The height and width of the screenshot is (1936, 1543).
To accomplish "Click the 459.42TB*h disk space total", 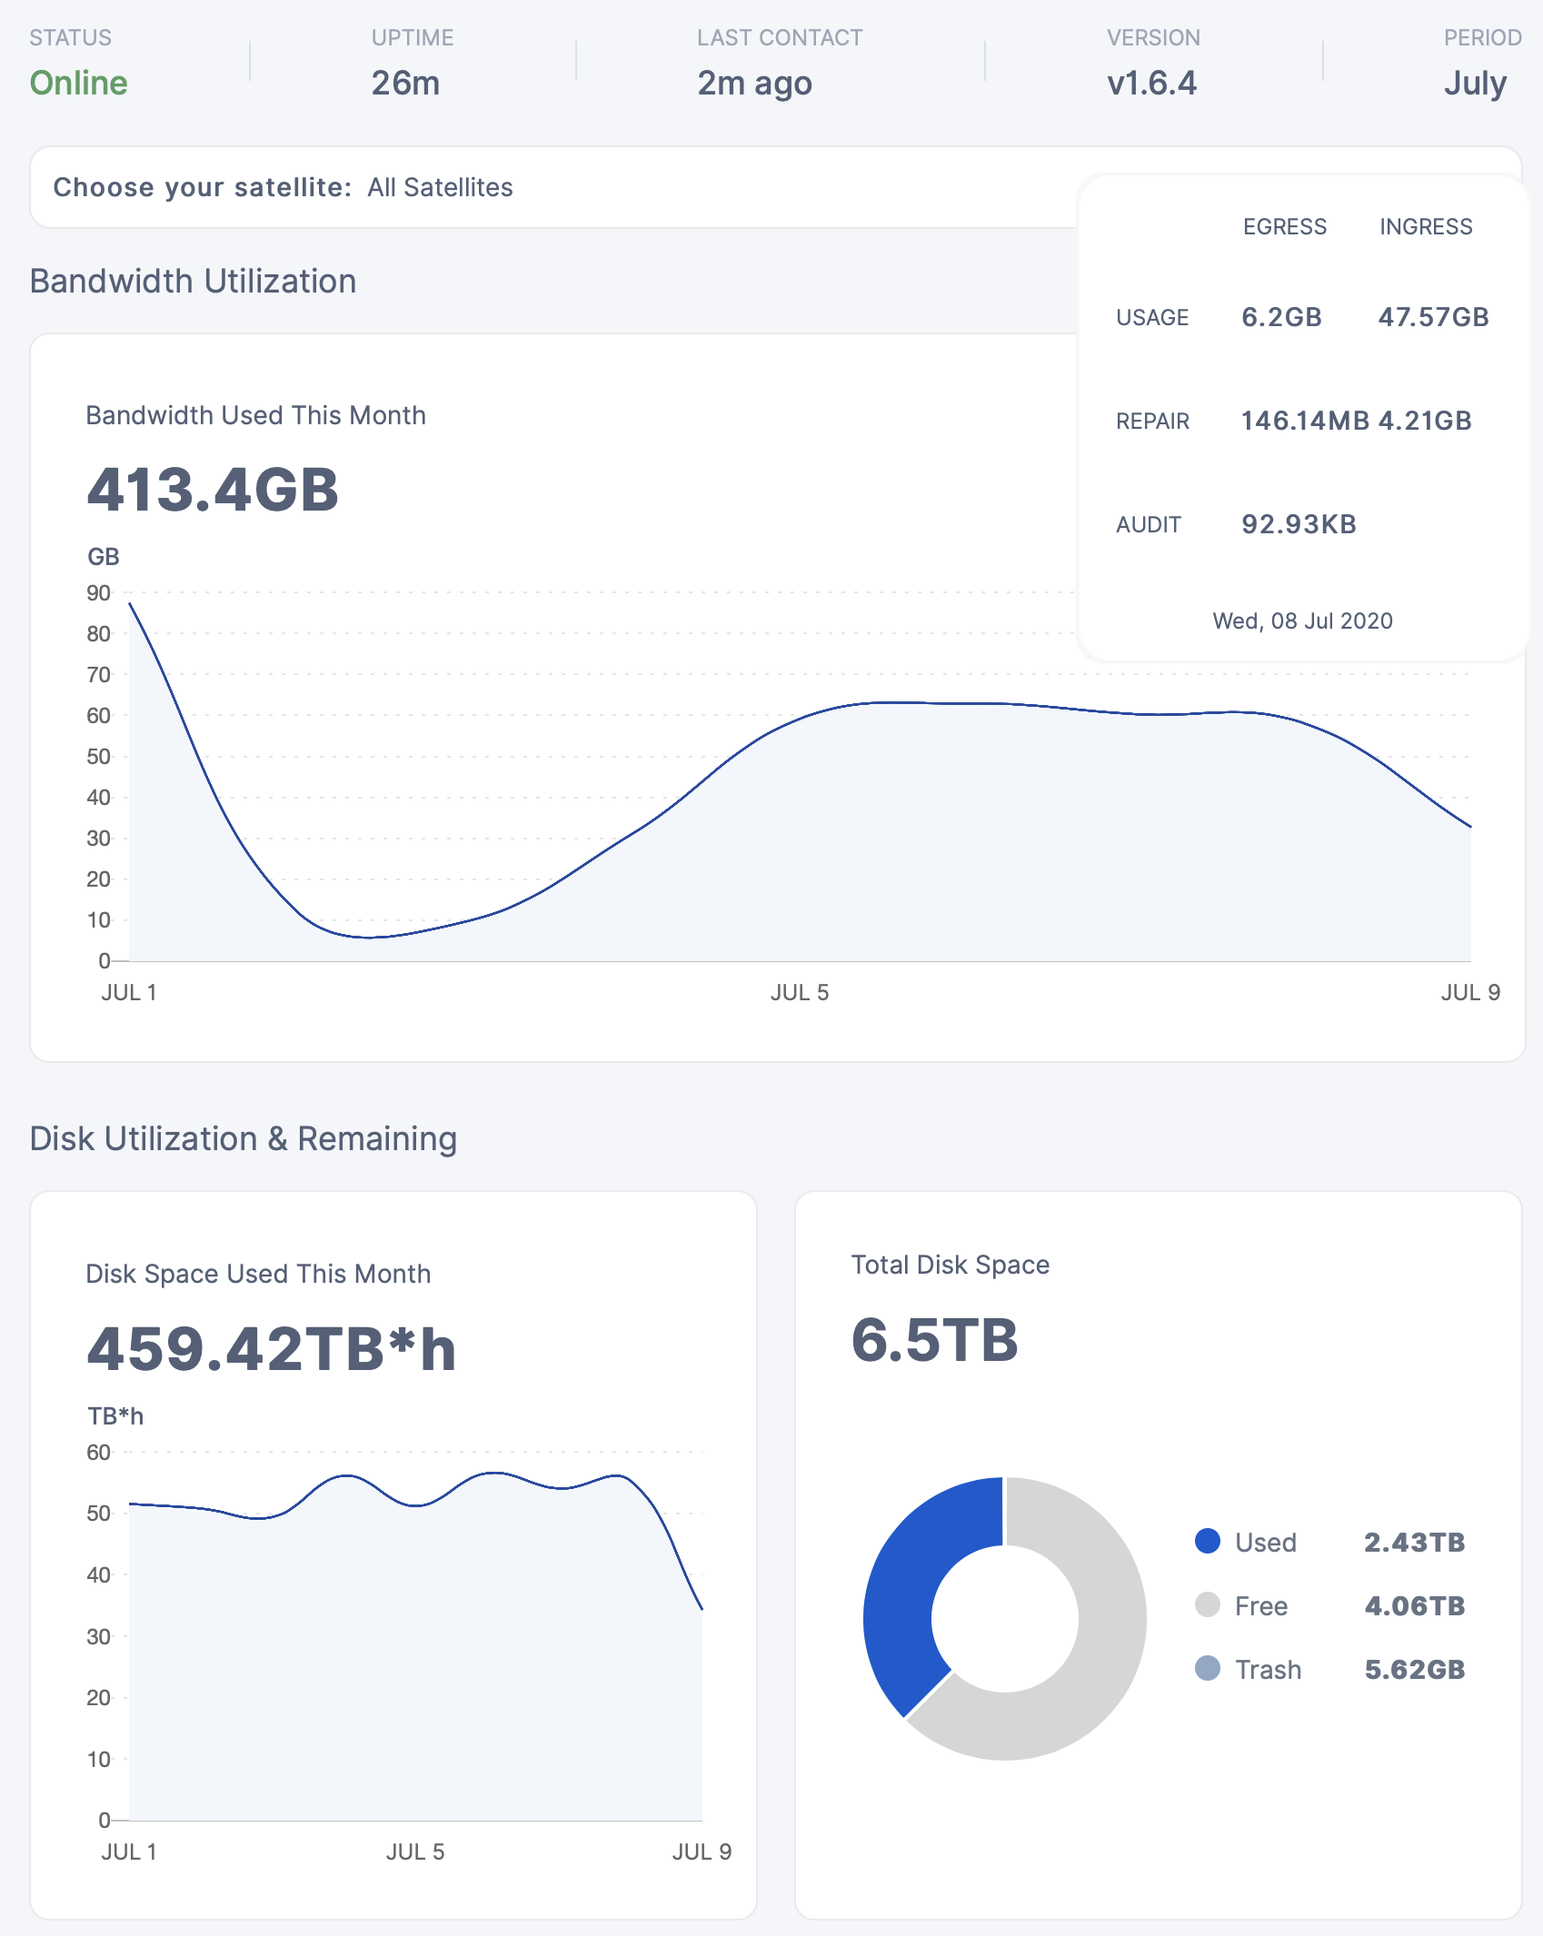I will [x=271, y=1348].
